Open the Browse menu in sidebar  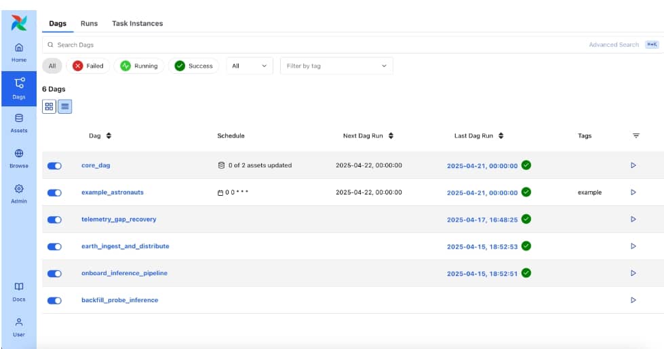point(19,159)
